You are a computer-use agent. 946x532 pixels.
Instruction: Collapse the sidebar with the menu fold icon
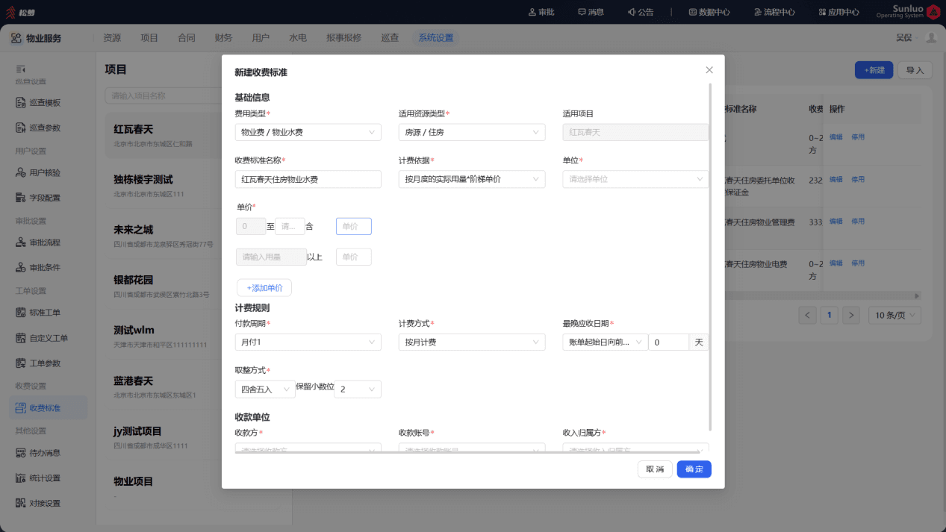(21, 69)
